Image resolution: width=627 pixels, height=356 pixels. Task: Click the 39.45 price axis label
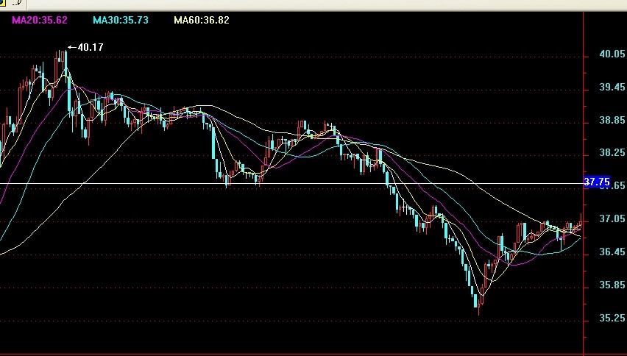point(612,88)
